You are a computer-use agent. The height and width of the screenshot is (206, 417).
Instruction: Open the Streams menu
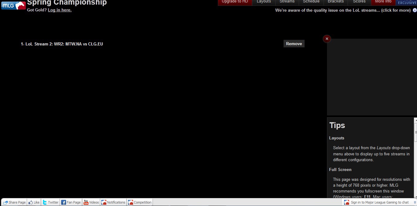(x=287, y=2)
